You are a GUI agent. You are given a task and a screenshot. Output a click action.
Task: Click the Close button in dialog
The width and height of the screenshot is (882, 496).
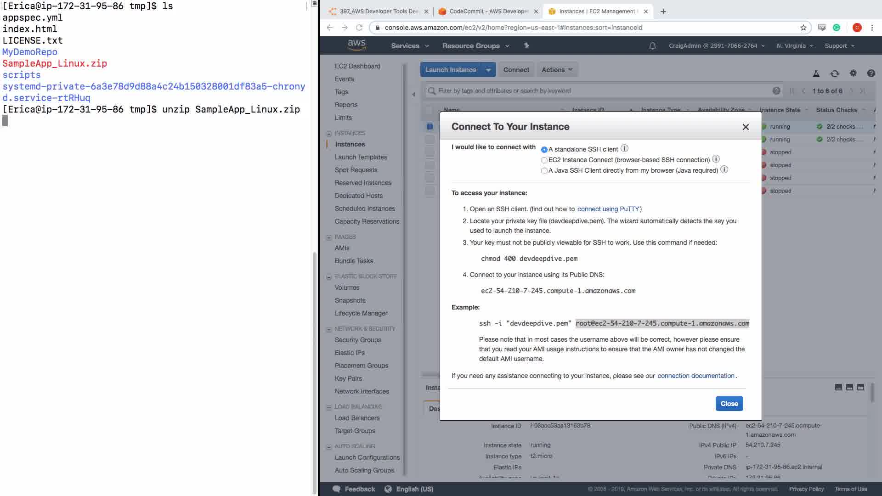pos(729,404)
